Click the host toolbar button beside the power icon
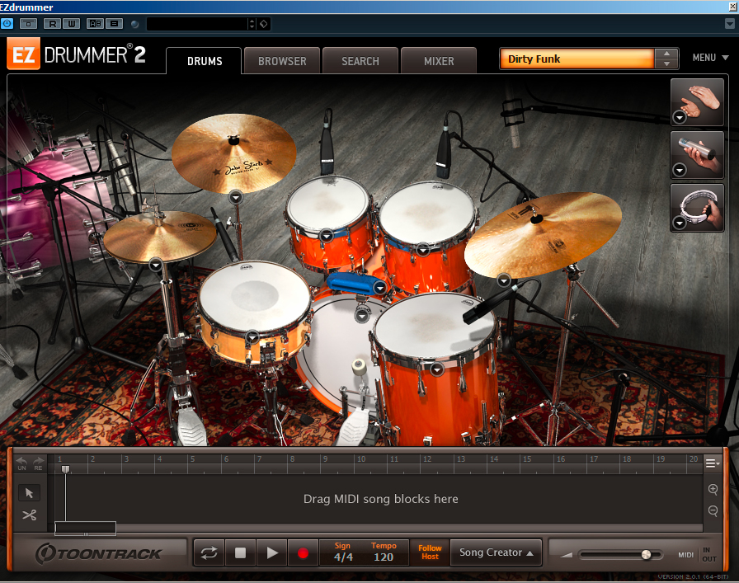Image resolution: width=739 pixels, height=583 pixels. tap(28, 24)
